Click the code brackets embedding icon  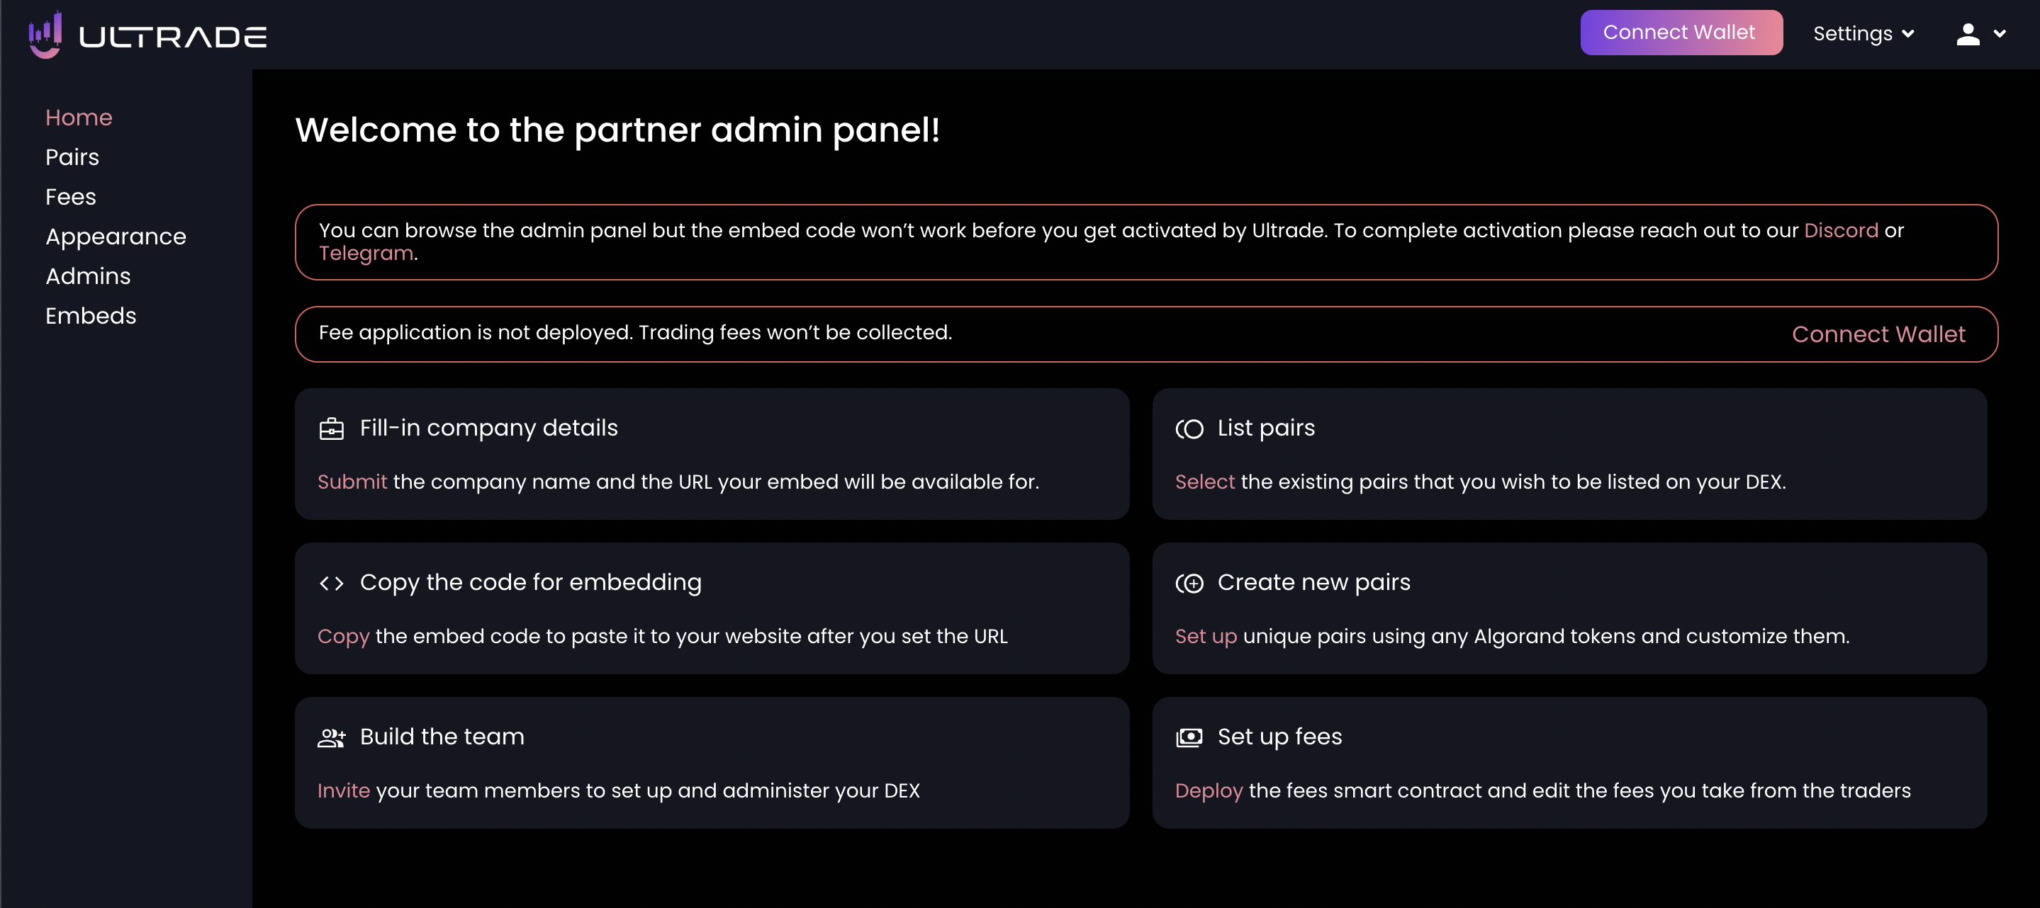coord(331,584)
